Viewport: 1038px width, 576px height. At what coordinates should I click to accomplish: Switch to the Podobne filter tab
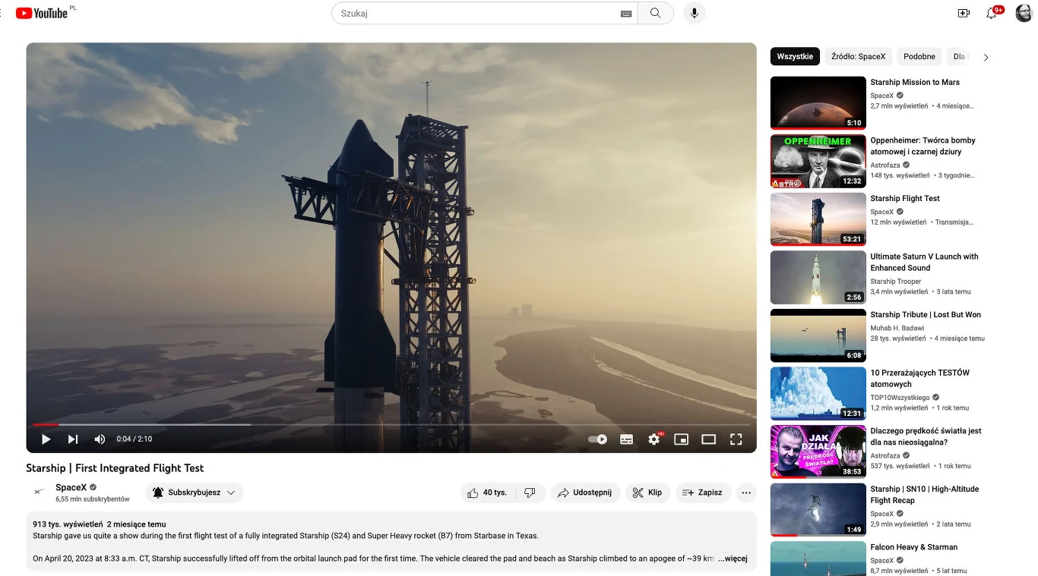(x=919, y=56)
